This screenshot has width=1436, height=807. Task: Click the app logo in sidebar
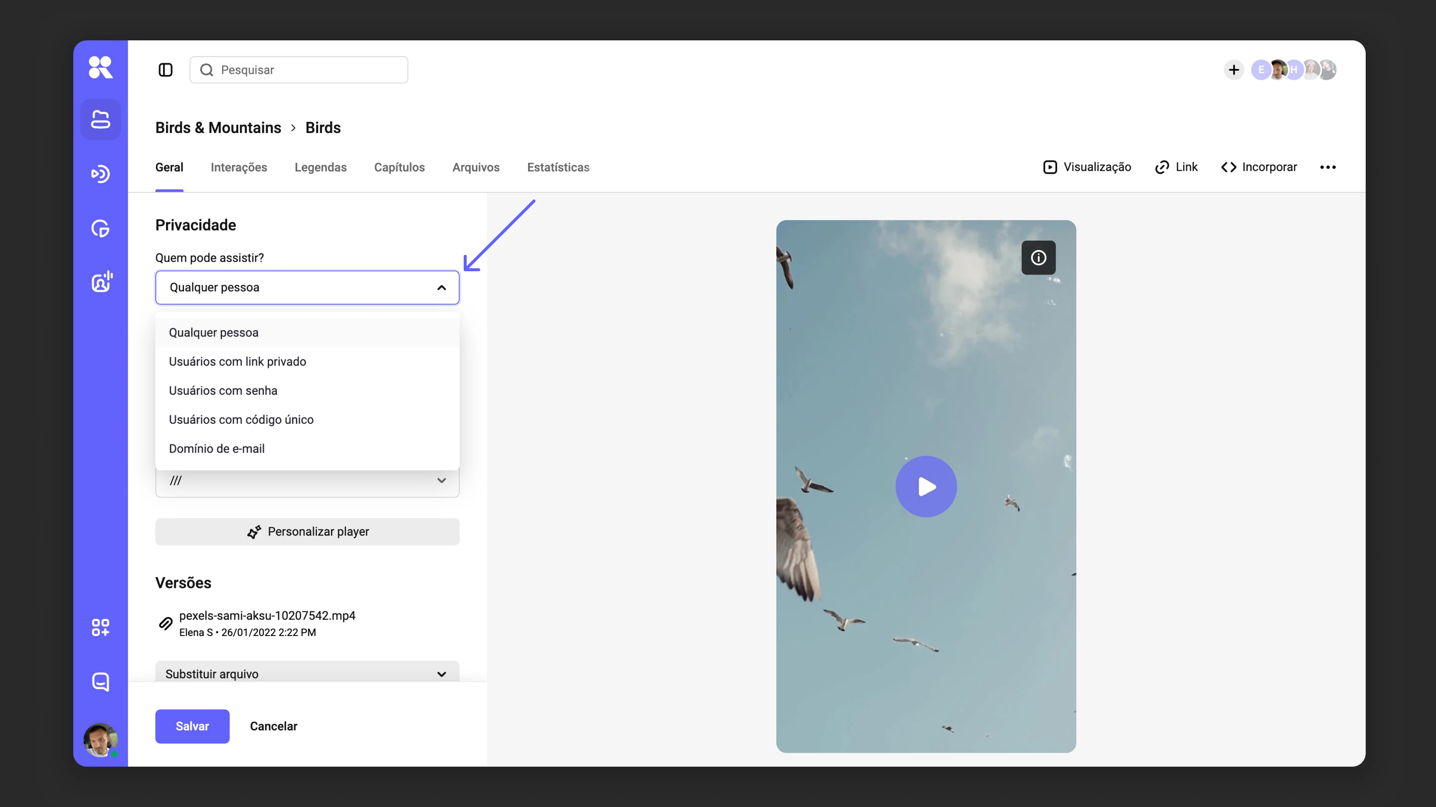click(x=100, y=67)
